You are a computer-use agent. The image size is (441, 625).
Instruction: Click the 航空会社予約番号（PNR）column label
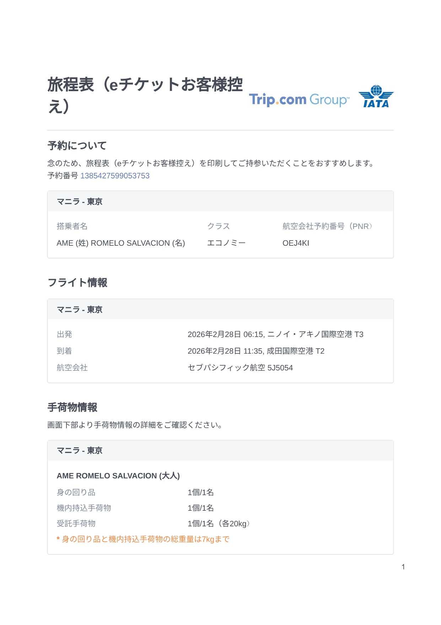coord(328,226)
